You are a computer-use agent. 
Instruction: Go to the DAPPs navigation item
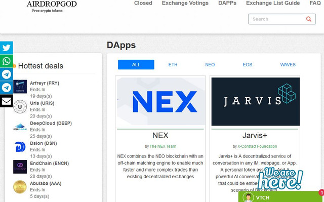[227, 3]
